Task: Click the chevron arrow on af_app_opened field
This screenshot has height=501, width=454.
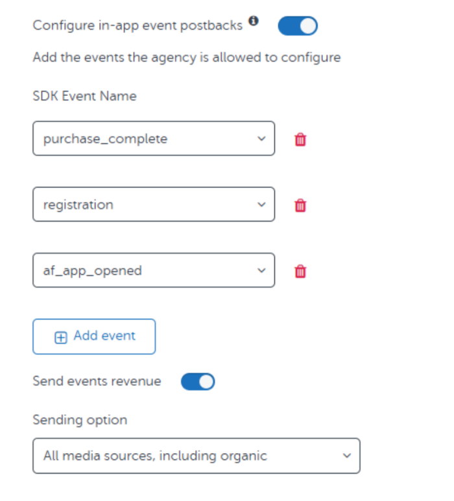Action: click(x=261, y=271)
